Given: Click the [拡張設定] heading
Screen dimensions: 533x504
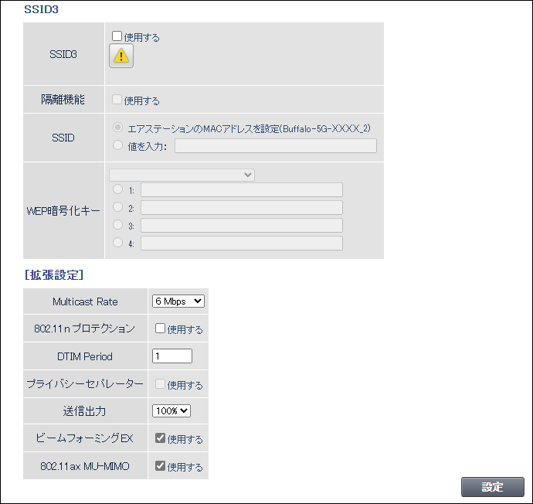Looking at the screenshot, I should tap(54, 274).
